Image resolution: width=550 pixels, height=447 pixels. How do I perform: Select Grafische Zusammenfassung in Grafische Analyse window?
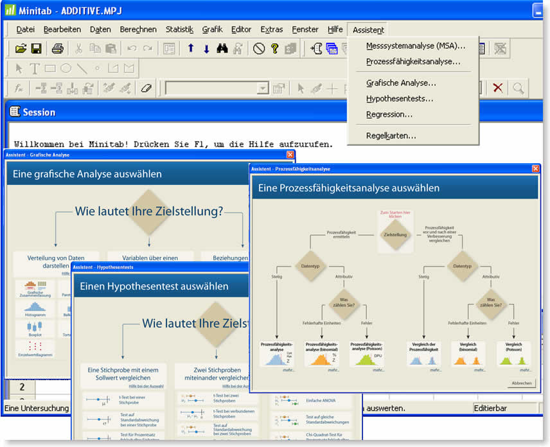coord(35,289)
